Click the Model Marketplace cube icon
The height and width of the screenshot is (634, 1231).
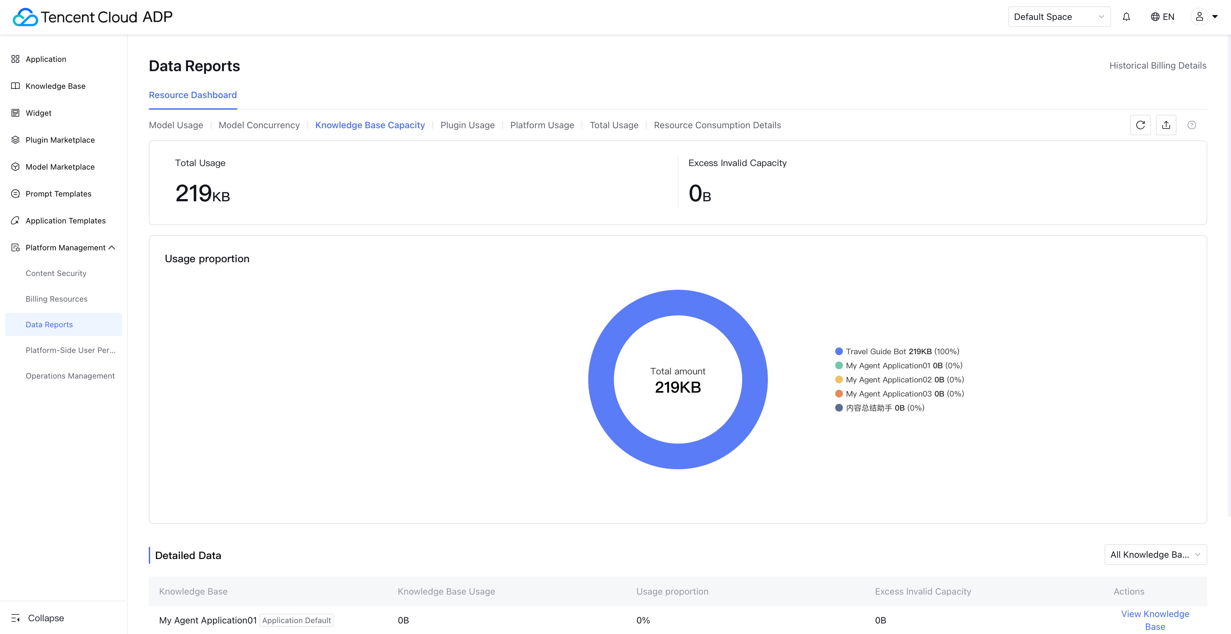tap(15, 167)
